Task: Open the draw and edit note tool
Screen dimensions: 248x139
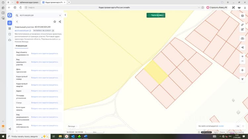Action: (x=242, y=29)
